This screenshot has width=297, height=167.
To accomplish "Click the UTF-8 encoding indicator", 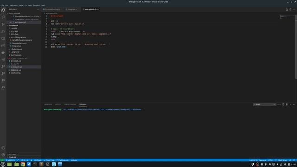I will click(270, 160).
